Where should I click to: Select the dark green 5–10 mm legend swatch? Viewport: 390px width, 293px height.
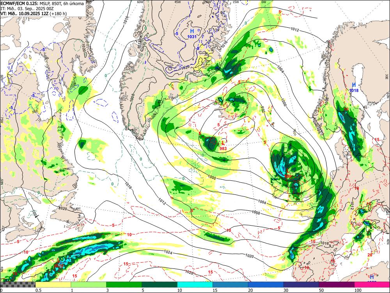(160, 284)
